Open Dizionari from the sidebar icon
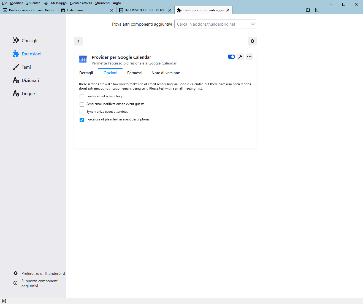This screenshot has height=304, width=363. (x=16, y=80)
